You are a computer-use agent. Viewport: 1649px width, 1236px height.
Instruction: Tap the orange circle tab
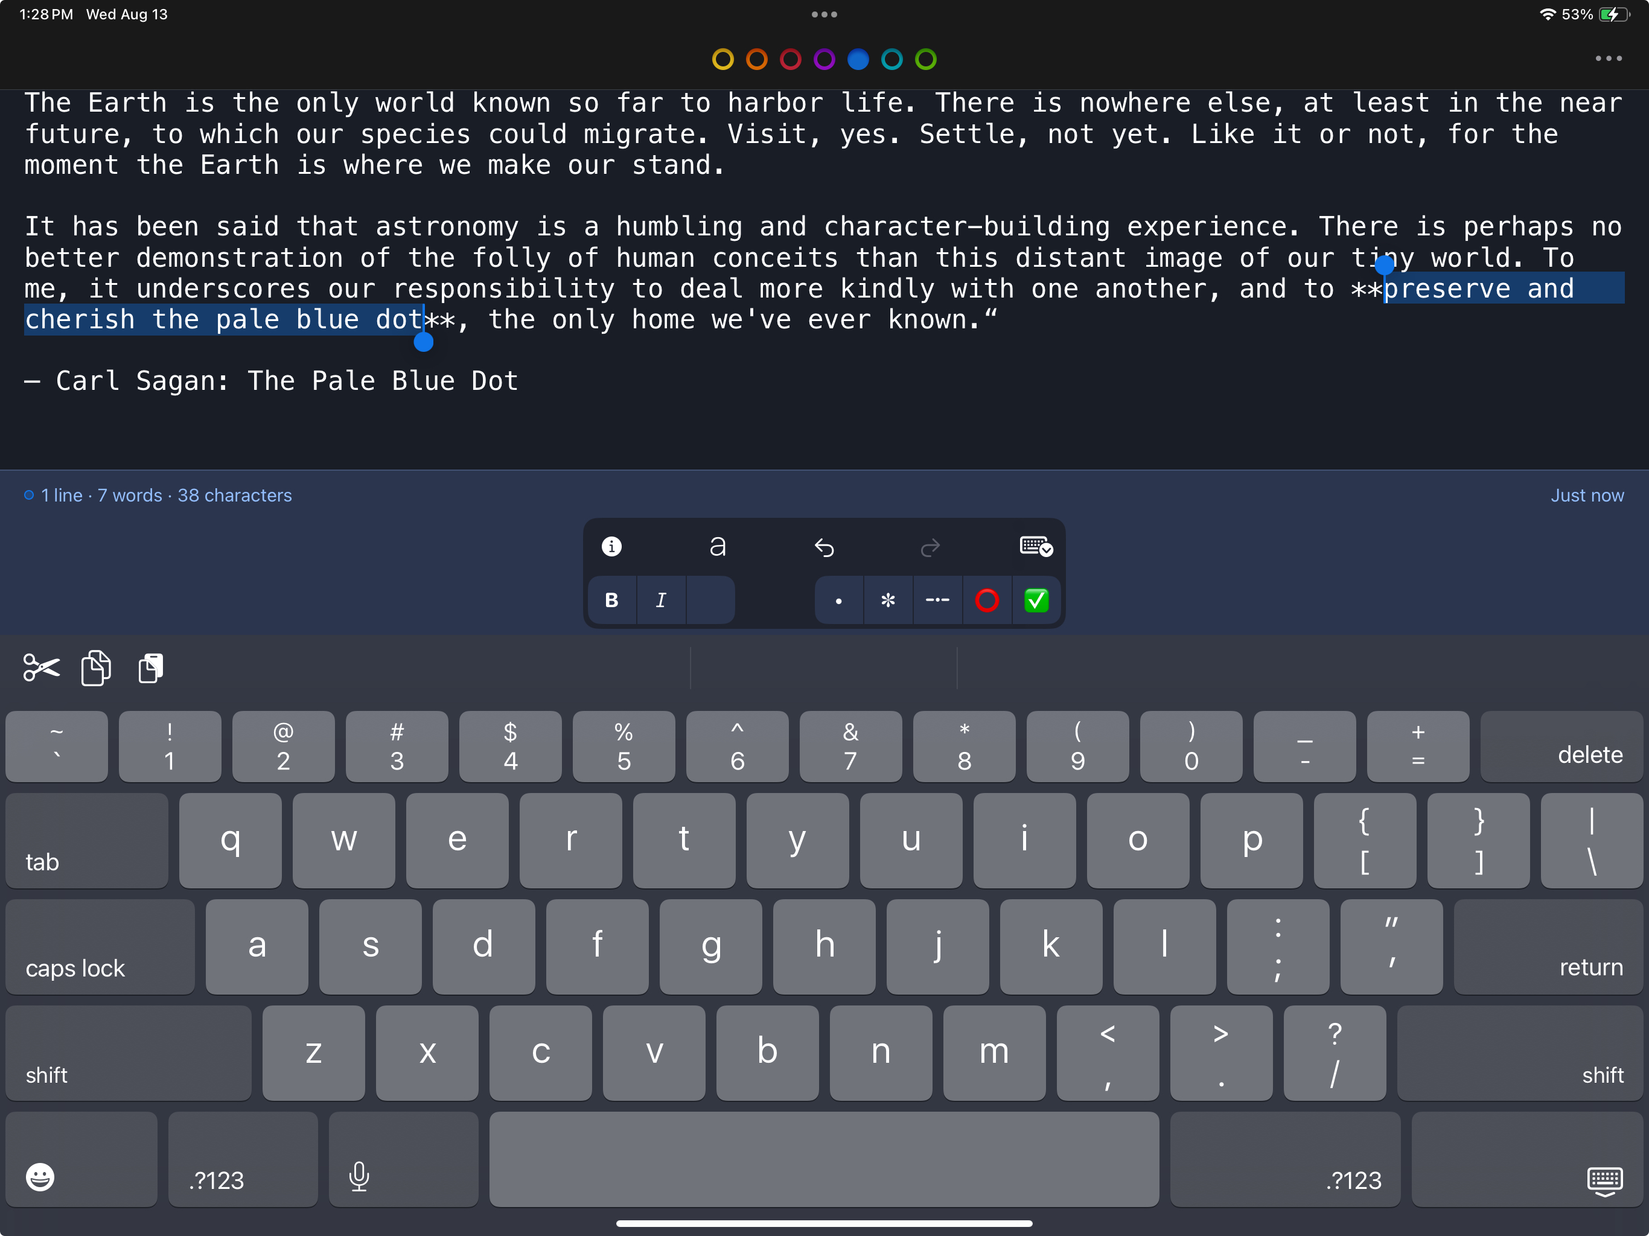coord(757,59)
